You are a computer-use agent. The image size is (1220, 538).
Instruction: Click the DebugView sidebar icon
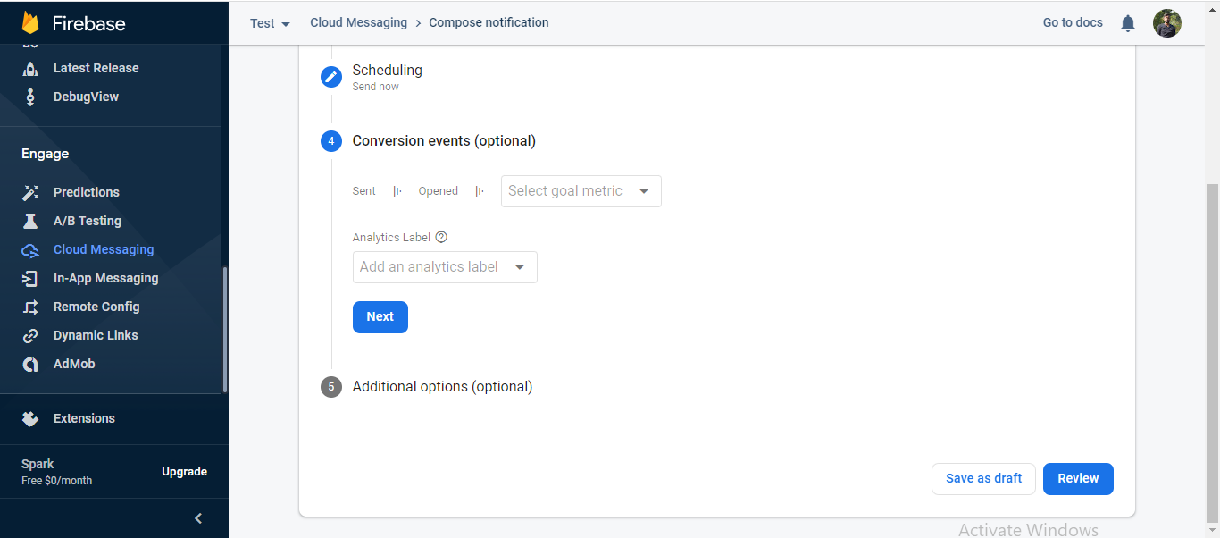(30, 96)
